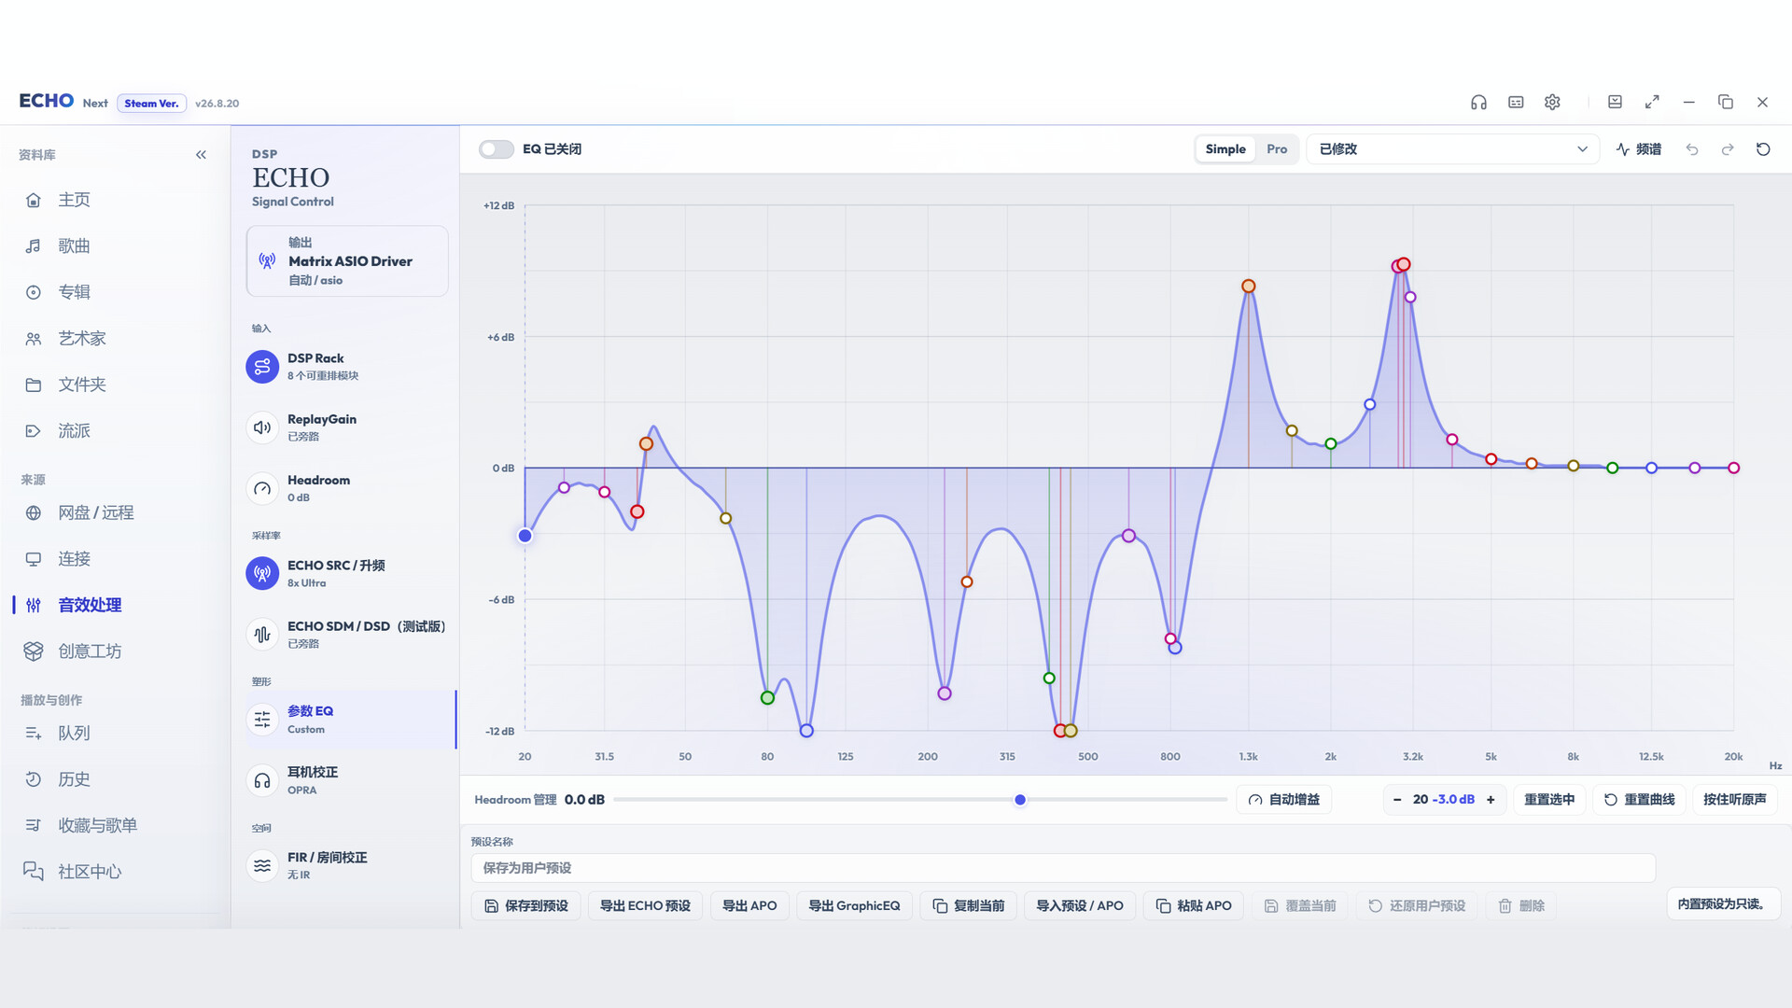This screenshot has width=1792, height=1008.
Task: Open ECHO SRC / 升频 module
Action: [x=347, y=573]
